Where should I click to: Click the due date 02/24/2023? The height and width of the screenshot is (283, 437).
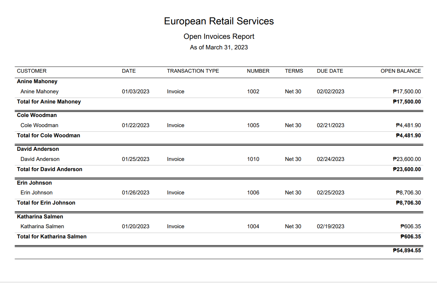click(331, 159)
